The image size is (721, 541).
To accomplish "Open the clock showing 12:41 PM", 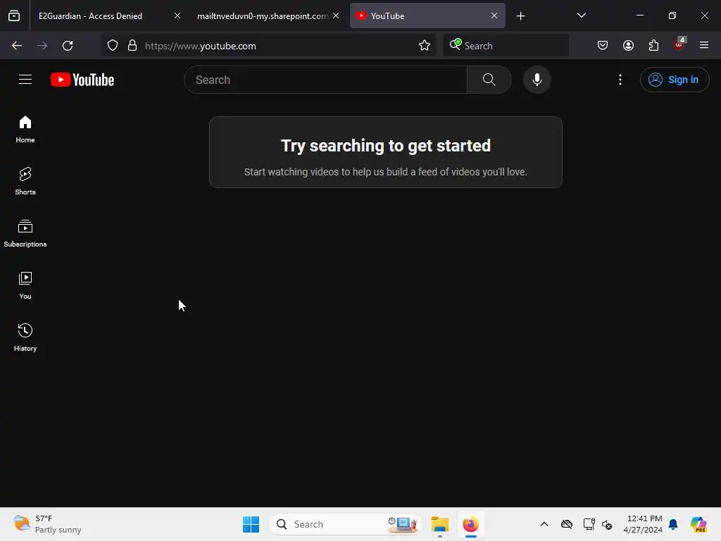I will tap(642, 524).
